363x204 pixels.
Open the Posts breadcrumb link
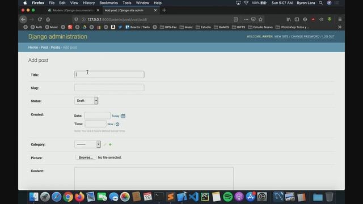[56, 47]
